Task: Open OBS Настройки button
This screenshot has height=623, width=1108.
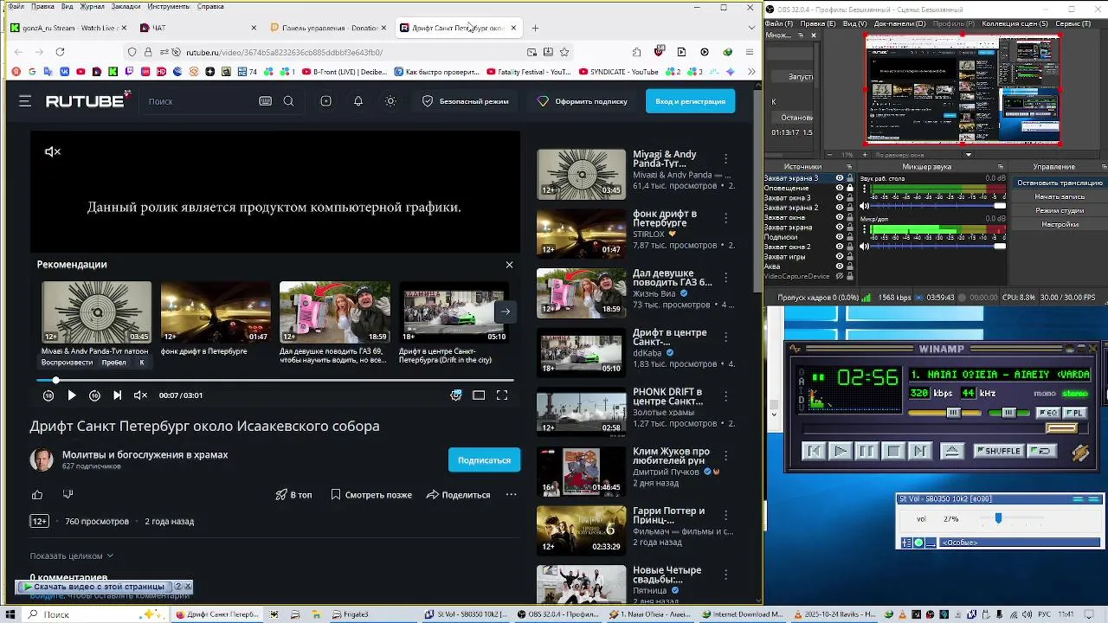Action: click(x=1060, y=224)
